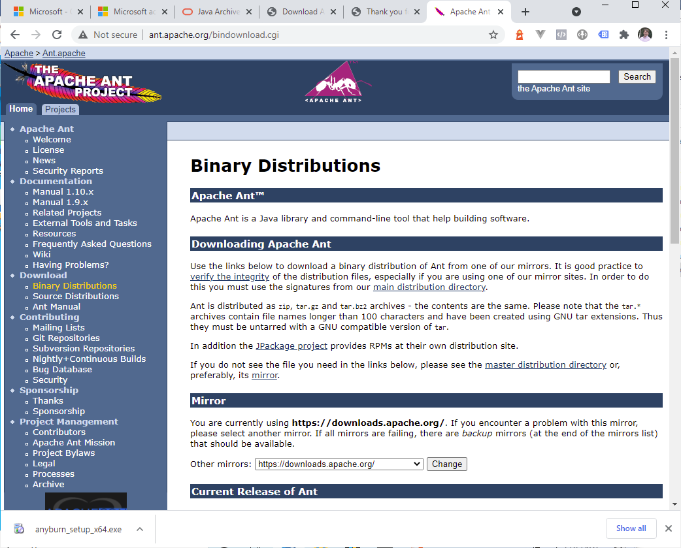Reload the page with the refresh icon

coord(57,35)
